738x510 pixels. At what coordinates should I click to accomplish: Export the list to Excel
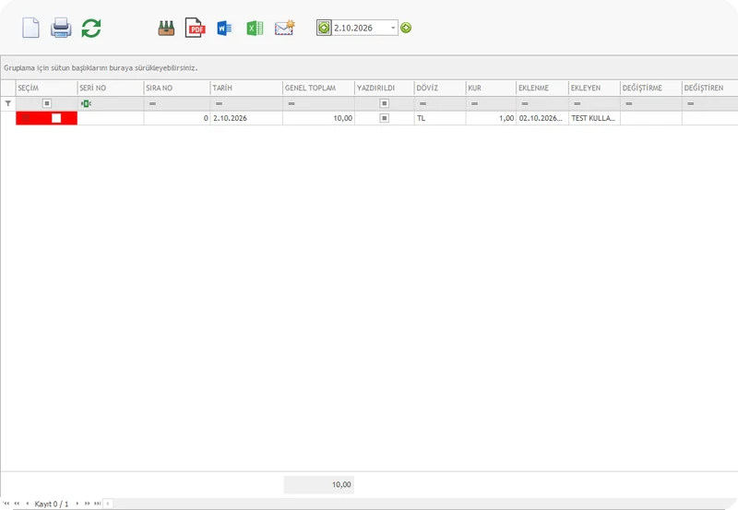255,29
